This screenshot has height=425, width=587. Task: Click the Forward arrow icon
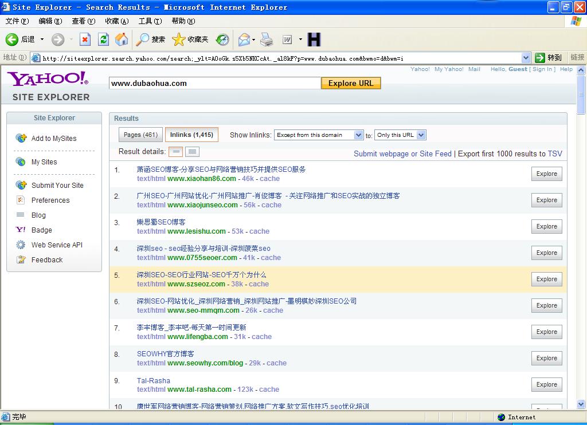click(58, 40)
